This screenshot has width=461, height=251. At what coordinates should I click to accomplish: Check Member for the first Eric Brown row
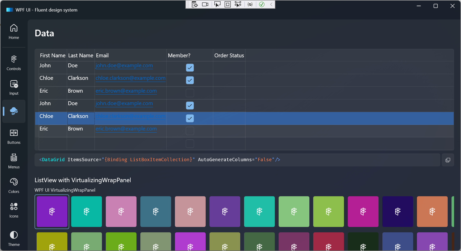190,93
